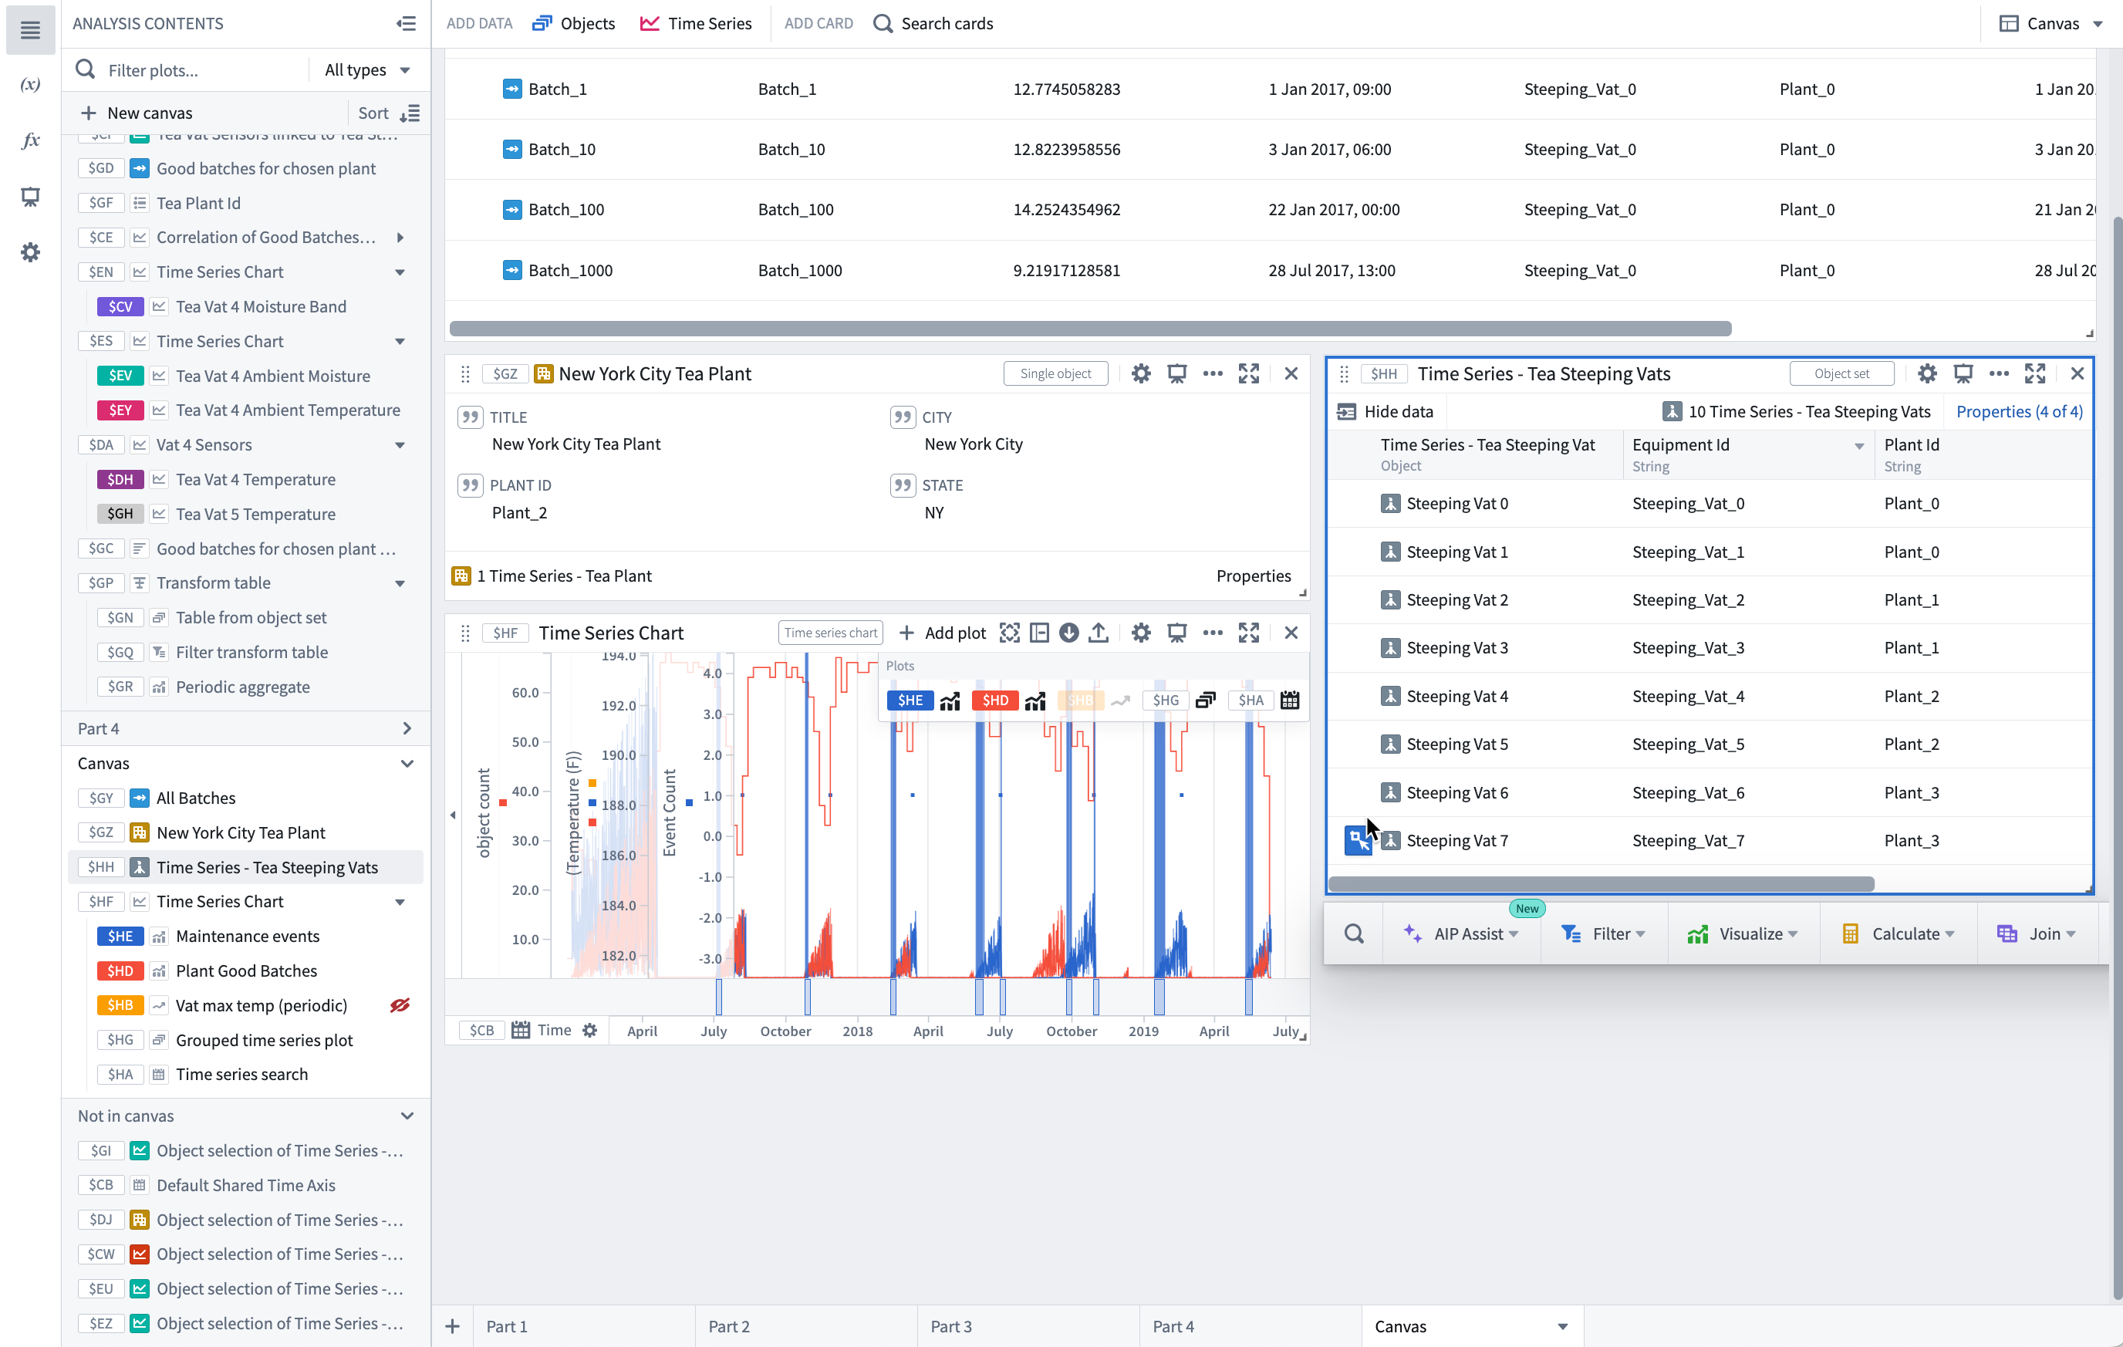
Task: Open the Visualize dropdown menu
Action: coord(1741,933)
